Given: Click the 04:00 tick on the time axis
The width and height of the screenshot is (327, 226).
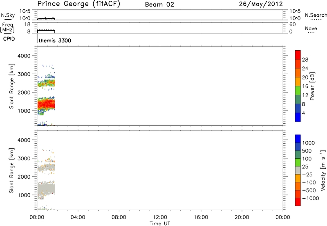Looking at the screenshot, I should 78,217.
